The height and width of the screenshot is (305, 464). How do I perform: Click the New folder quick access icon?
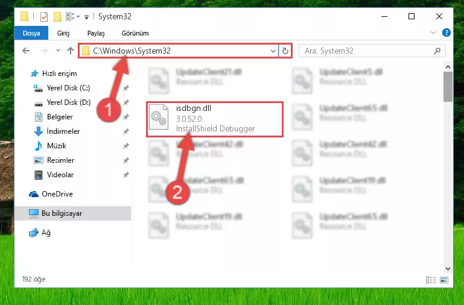coord(57,16)
